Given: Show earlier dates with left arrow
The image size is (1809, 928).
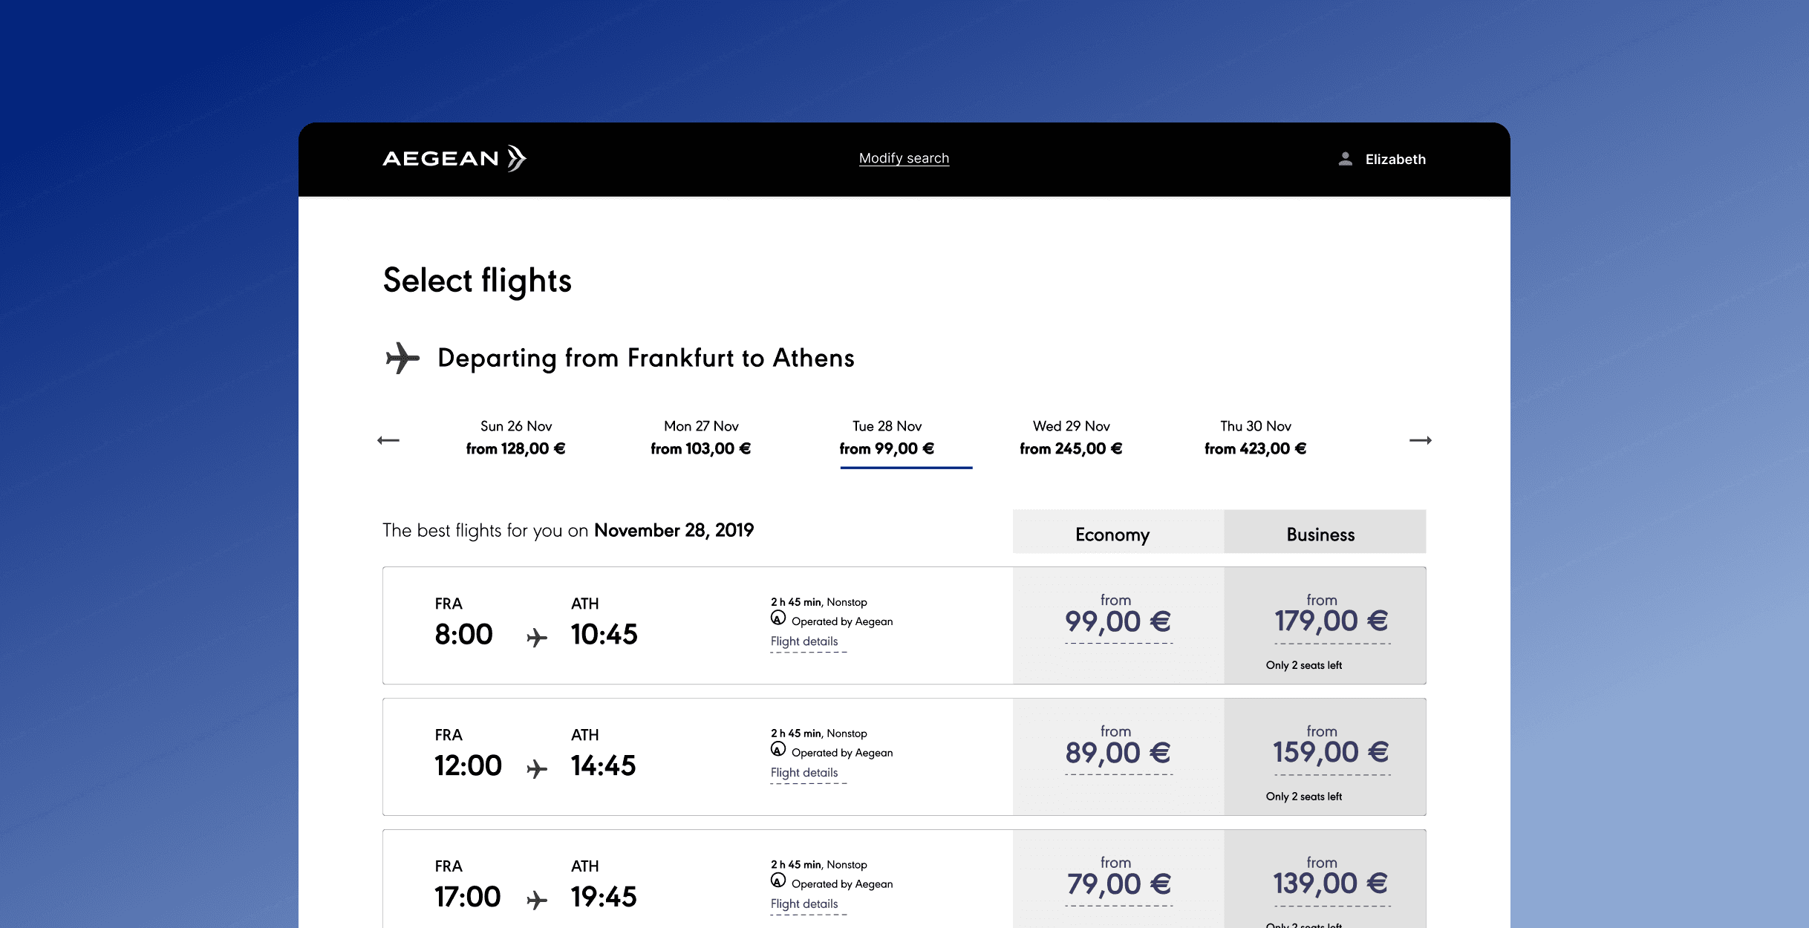Looking at the screenshot, I should click(x=388, y=440).
